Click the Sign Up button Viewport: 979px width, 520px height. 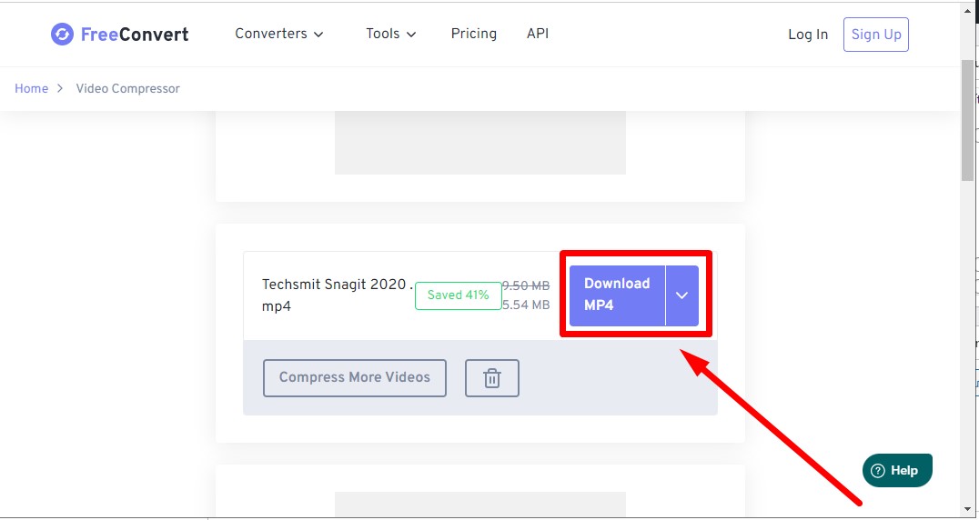pos(875,35)
